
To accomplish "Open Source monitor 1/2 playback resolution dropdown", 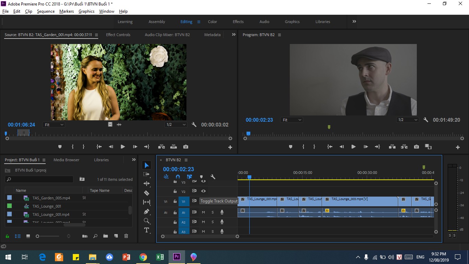I will click(176, 125).
